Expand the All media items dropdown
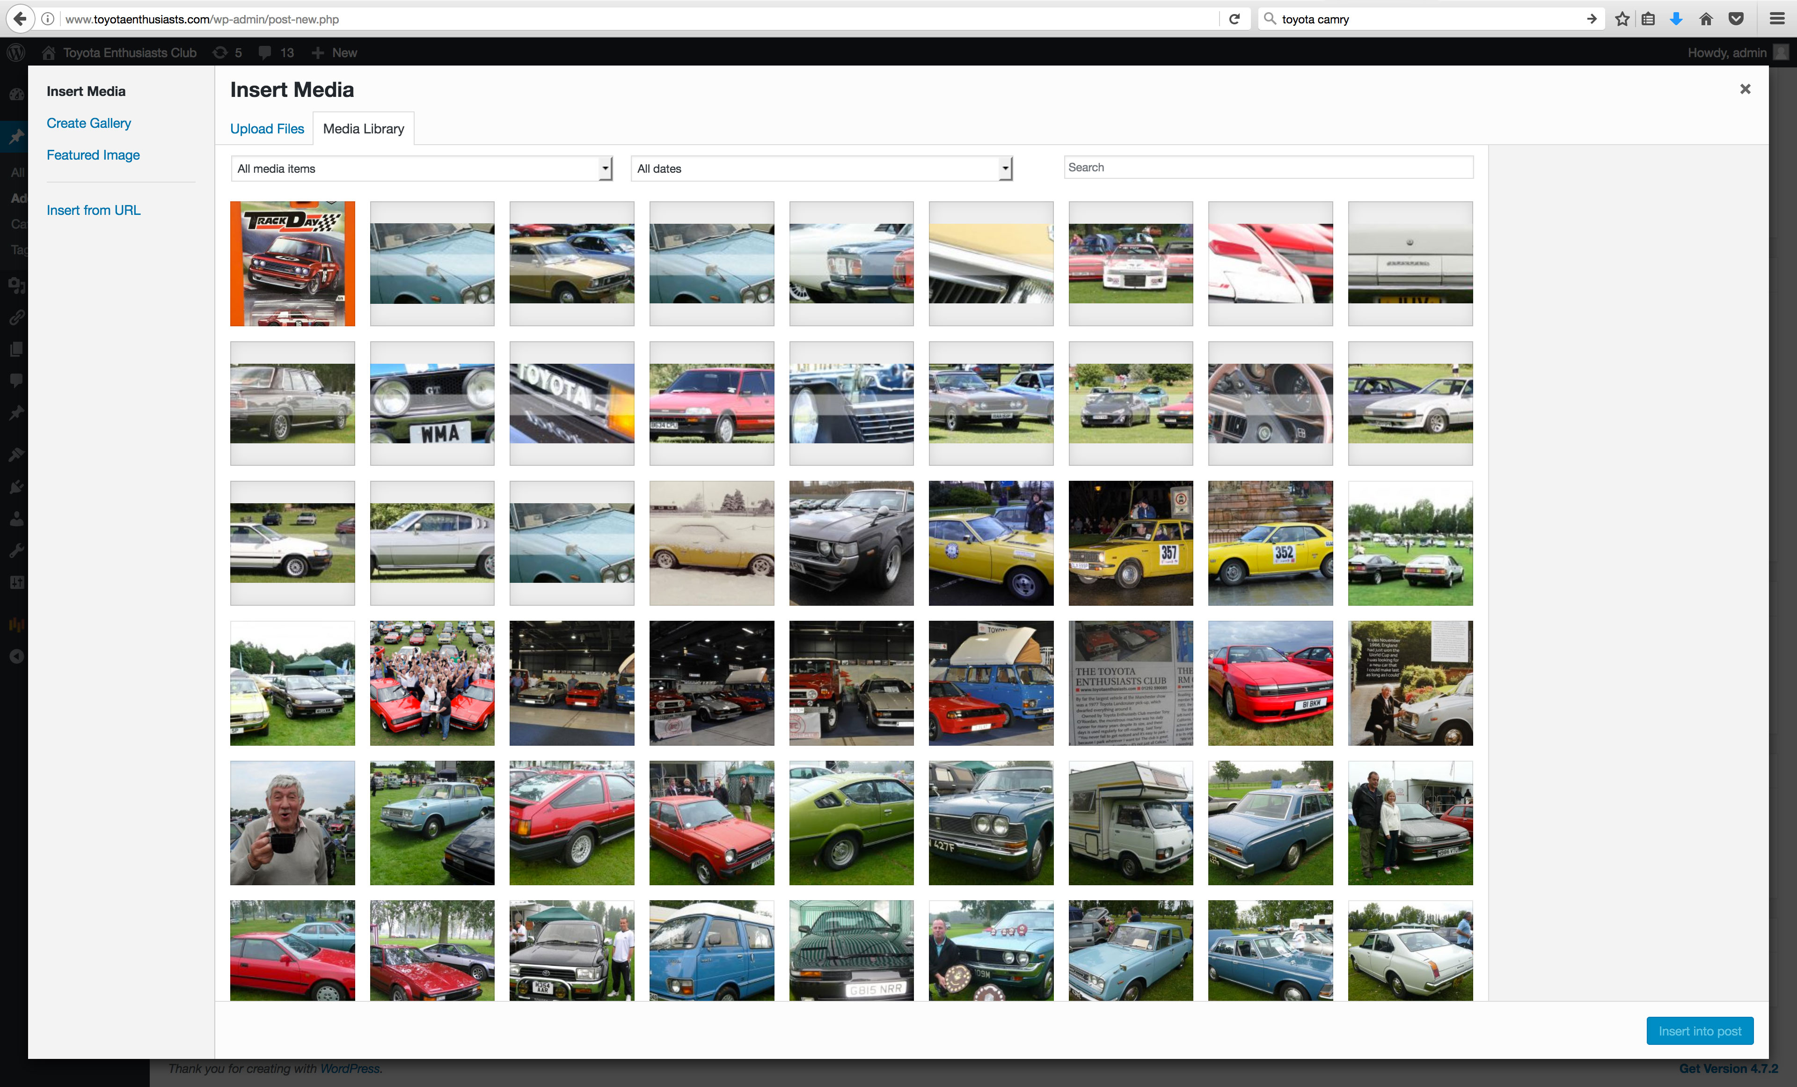Viewport: 1797px width, 1087px height. point(421,169)
